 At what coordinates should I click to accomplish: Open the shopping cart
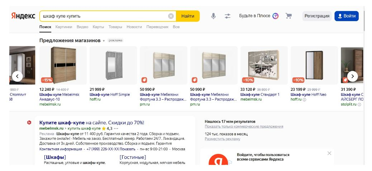288,16
